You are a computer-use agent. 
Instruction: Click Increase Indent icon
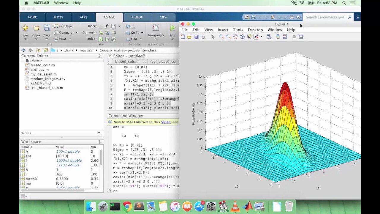[107, 39]
